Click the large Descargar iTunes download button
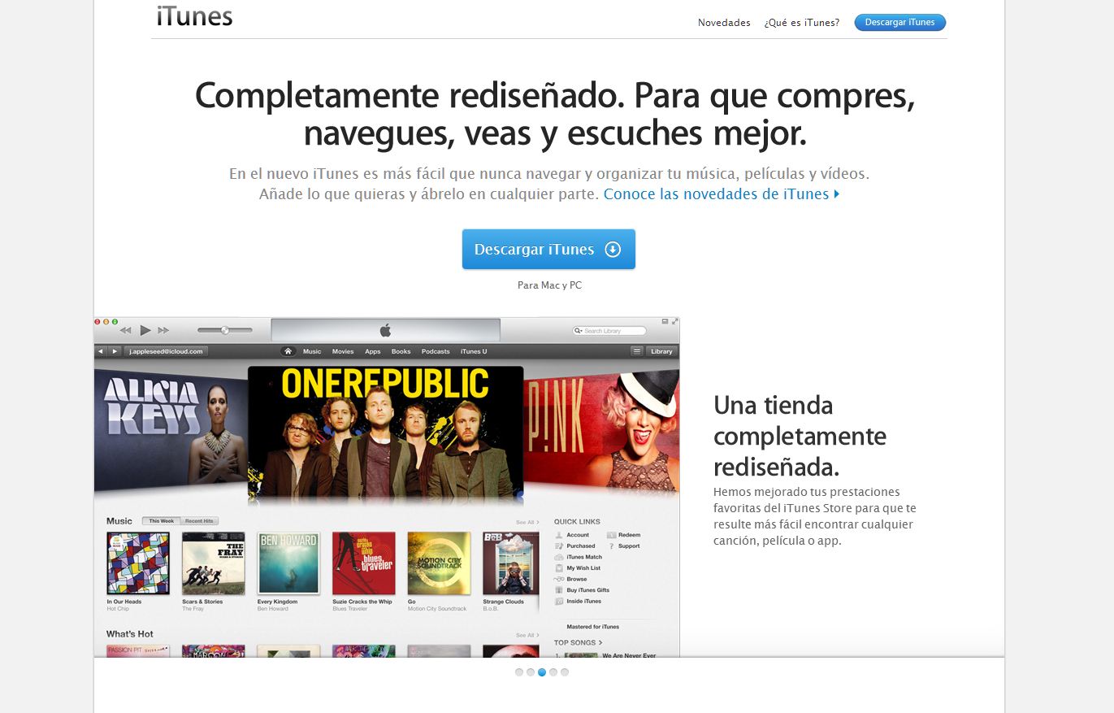 coord(548,250)
